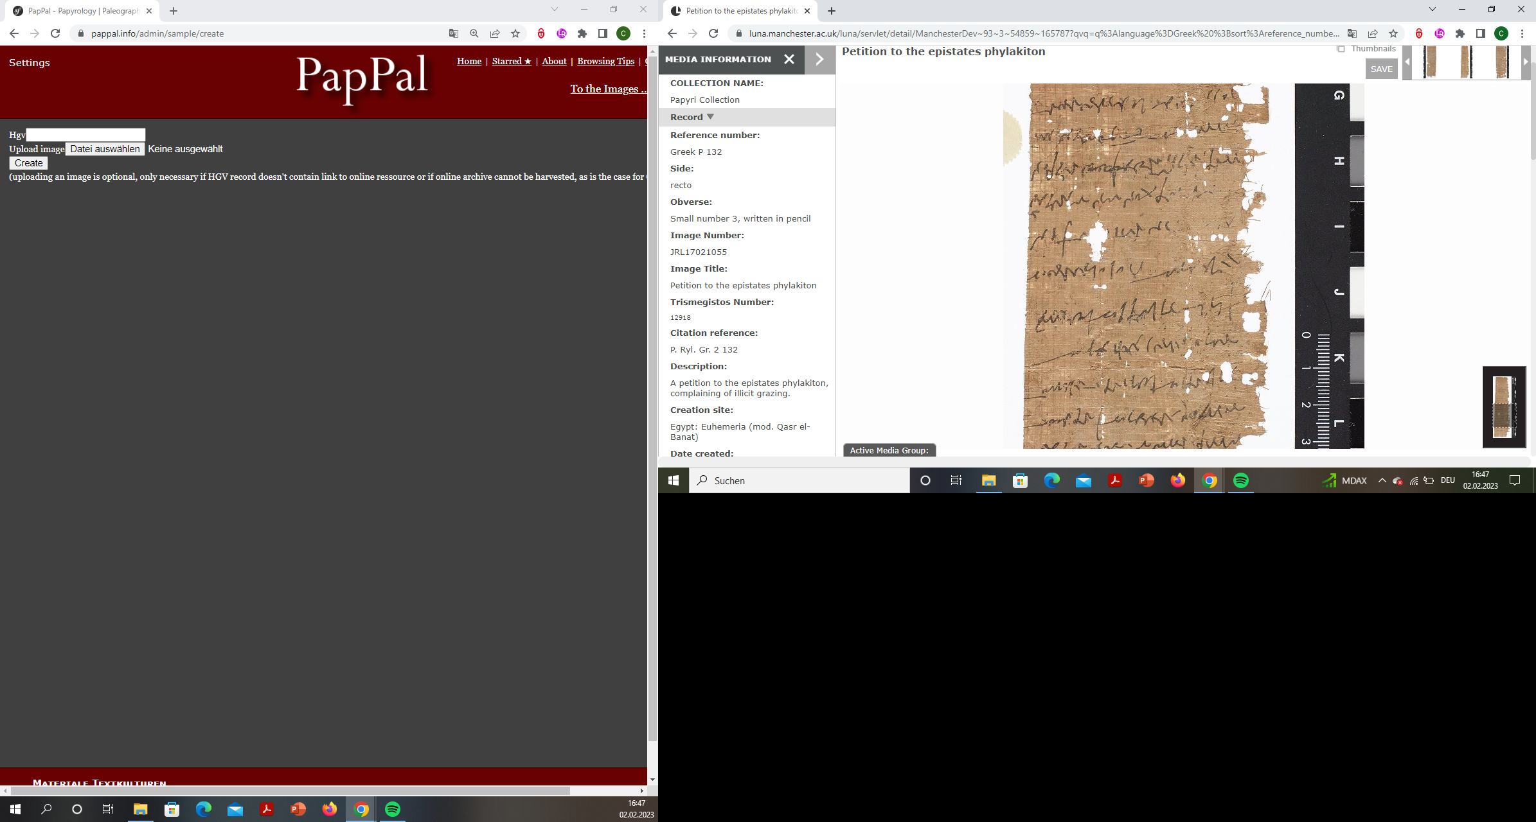Open File Explorer from the taskbar under the PapPal window

(x=140, y=809)
